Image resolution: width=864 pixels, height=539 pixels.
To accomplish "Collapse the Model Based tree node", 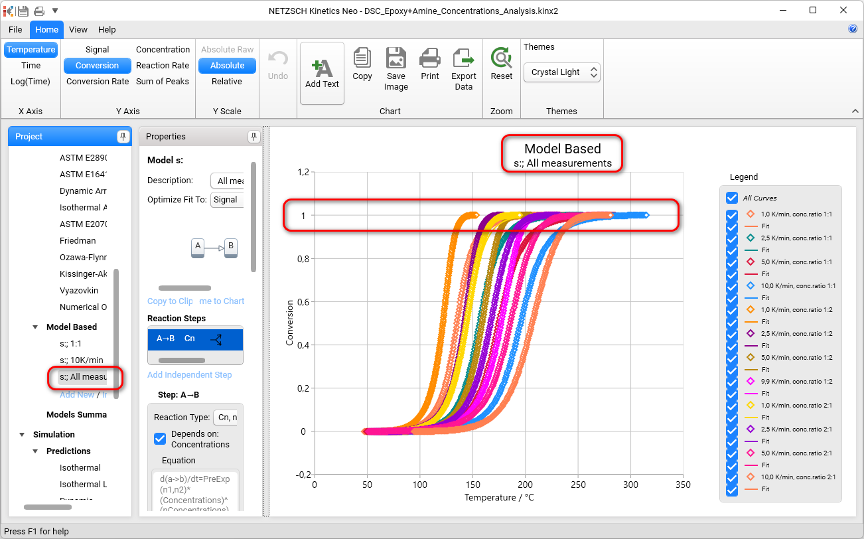I will click(35, 327).
